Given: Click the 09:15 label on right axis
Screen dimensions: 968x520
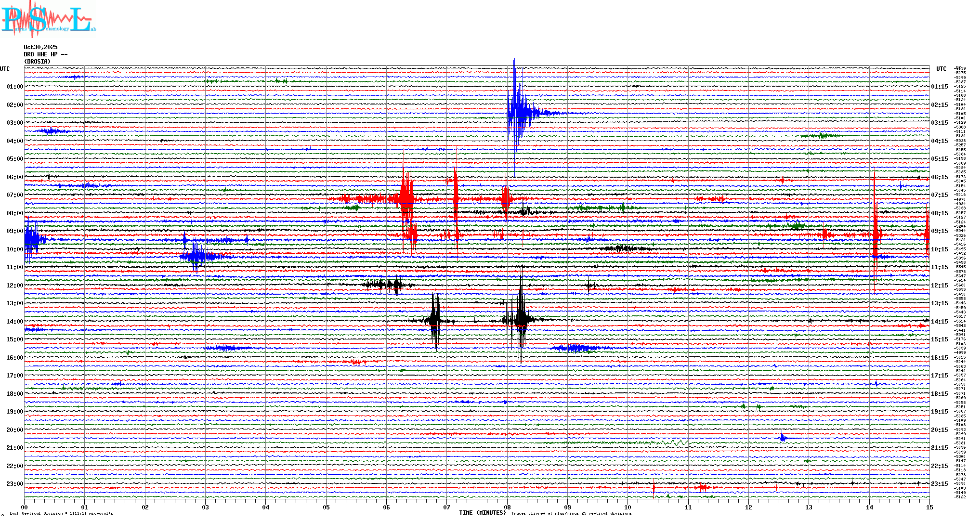Looking at the screenshot, I should pyautogui.click(x=939, y=231).
